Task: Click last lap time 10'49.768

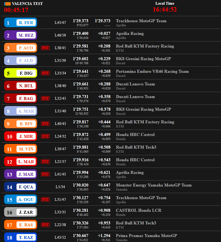Action: (82, 63)
